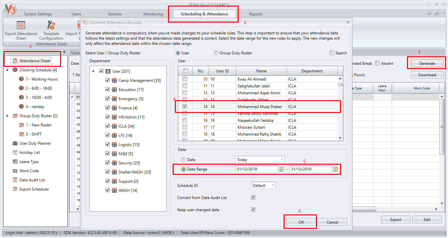The image size is (448, 238).
Task: Open Export Scheduler icon in sidebar
Action: tap(15, 189)
